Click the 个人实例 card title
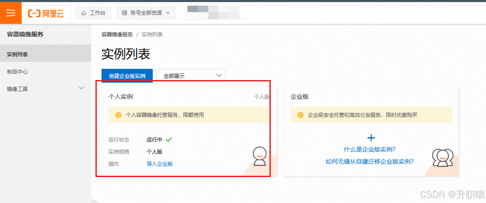This screenshot has width=486, height=203. point(121,97)
